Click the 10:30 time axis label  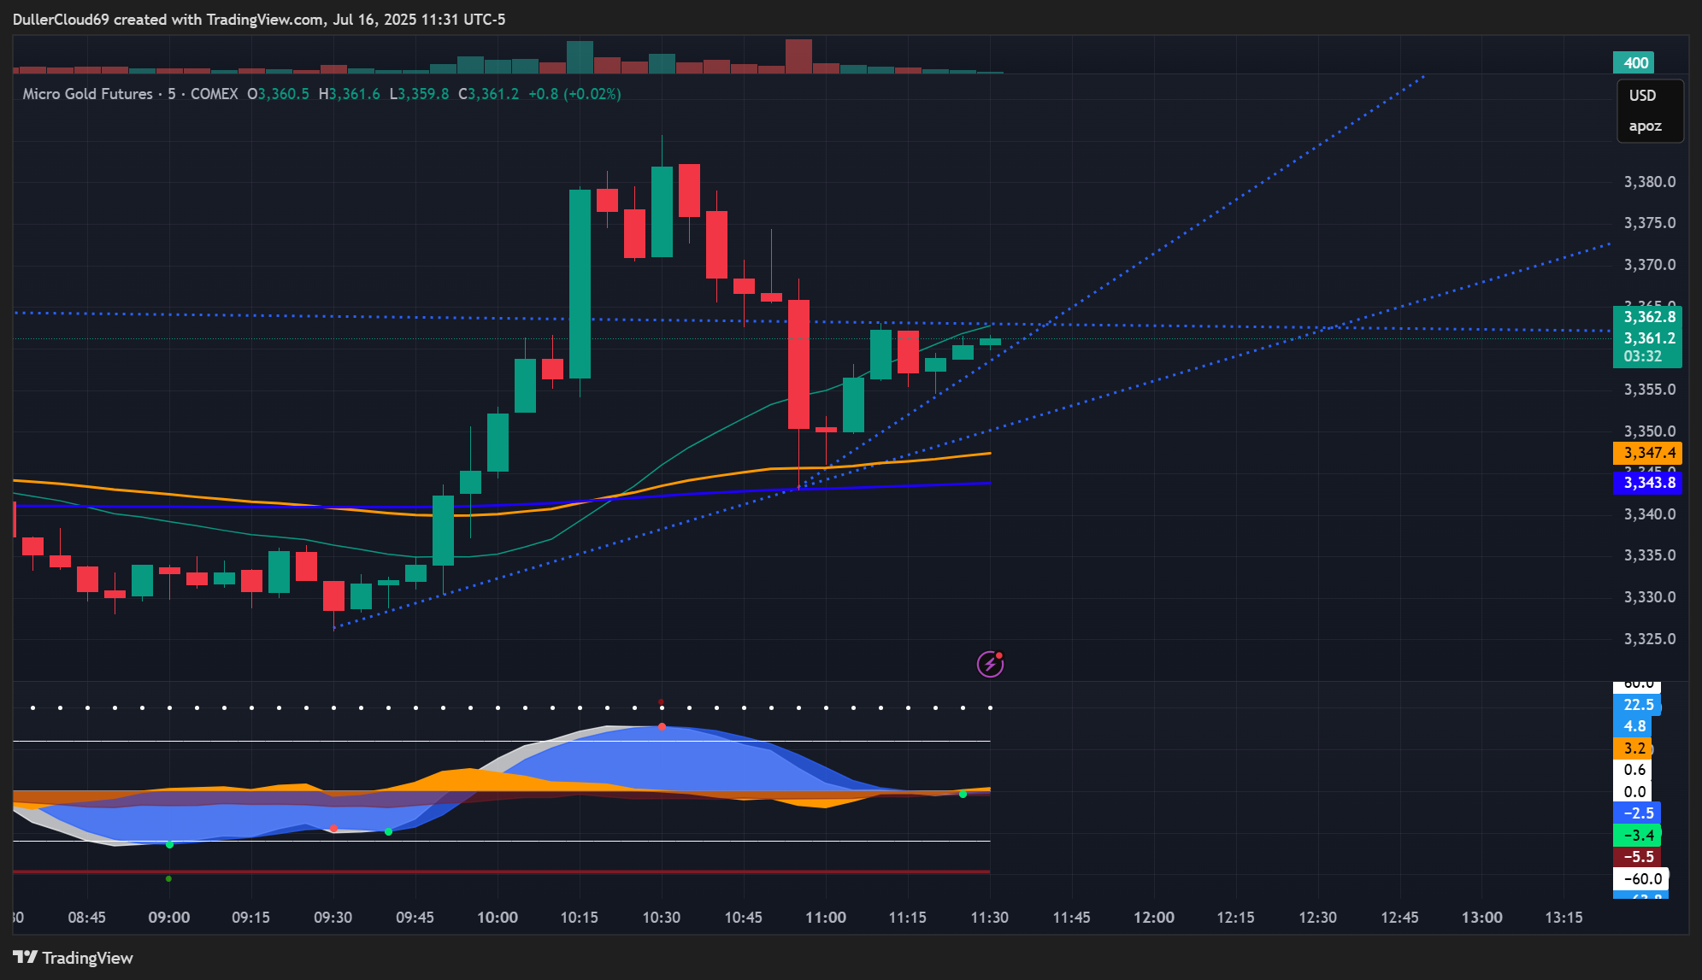[x=662, y=918]
